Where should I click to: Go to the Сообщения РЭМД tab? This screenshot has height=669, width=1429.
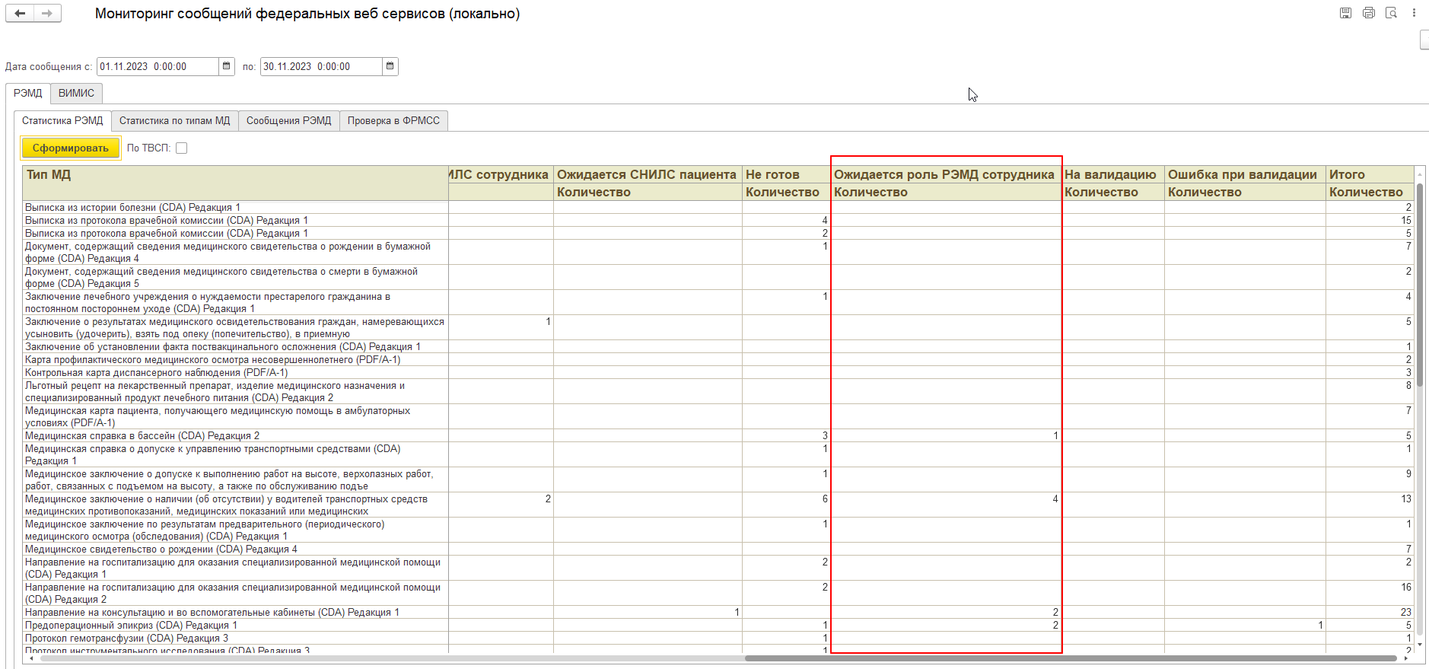point(288,121)
